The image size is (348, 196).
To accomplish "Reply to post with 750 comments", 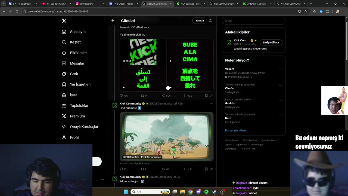I will pyautogui.click(x=124, y=96).
